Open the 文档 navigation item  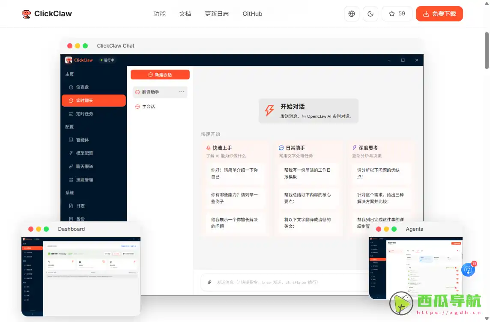tap(185, 14)
